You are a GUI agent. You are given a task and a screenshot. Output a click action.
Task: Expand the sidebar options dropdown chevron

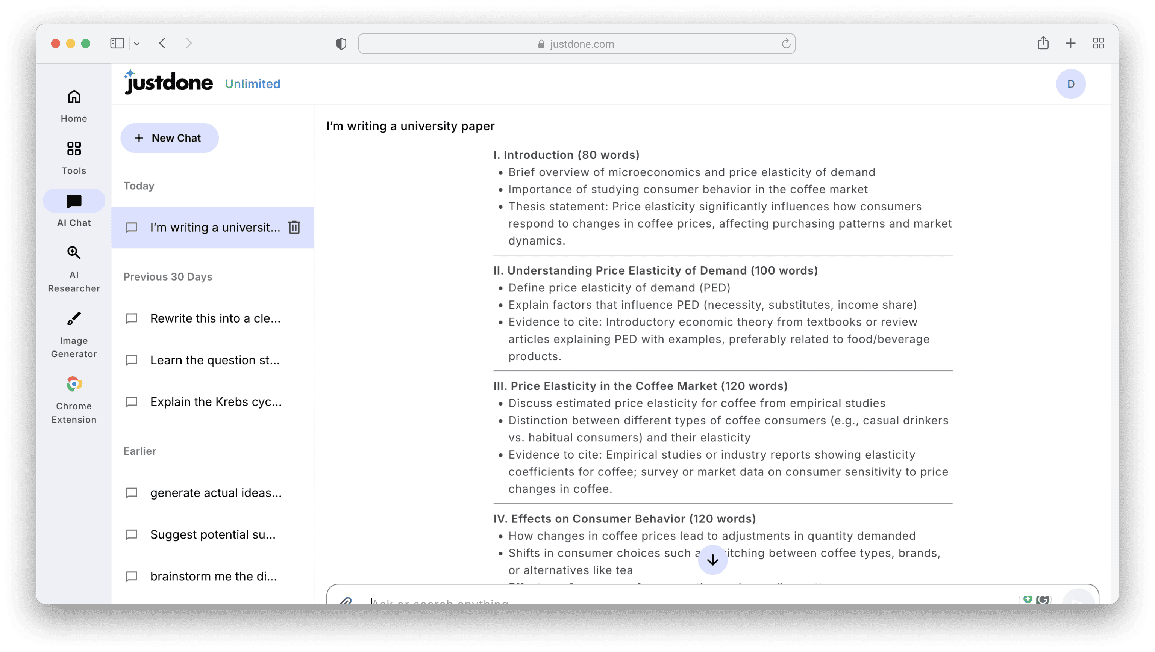[x=137, y=44]
